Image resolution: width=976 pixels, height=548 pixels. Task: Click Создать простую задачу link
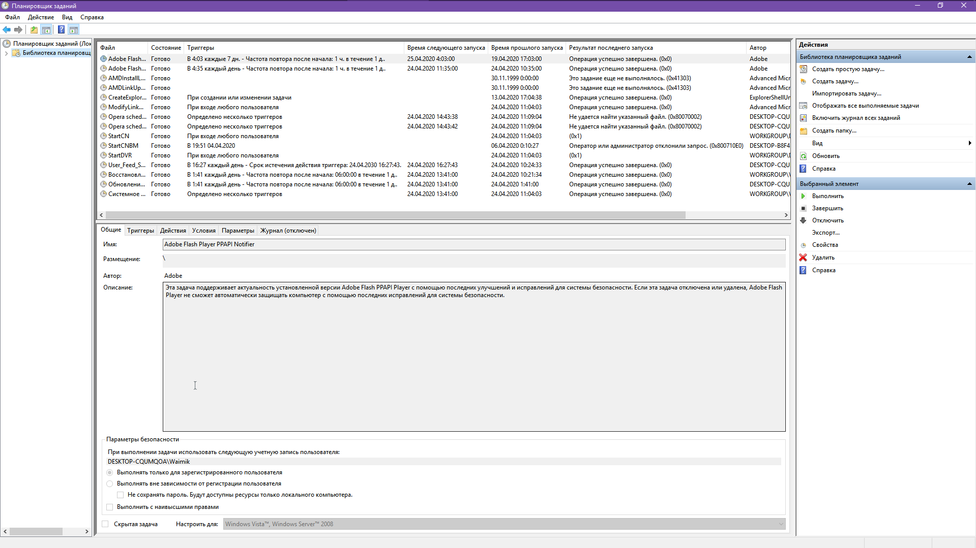point(848,69)
